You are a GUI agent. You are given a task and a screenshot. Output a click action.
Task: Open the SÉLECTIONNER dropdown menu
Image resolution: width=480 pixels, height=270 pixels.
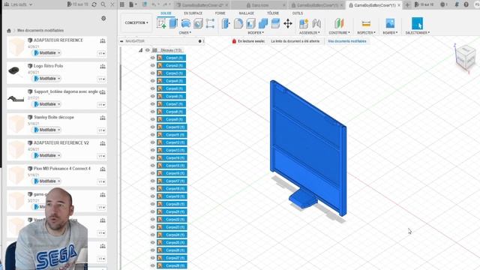click(418, 33)
